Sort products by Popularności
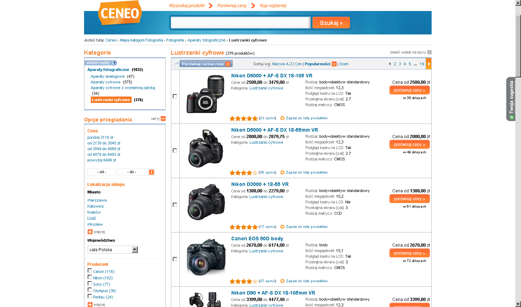Image resolution: width=521 pixels, height=307 pixels. [x=317, y=64]
